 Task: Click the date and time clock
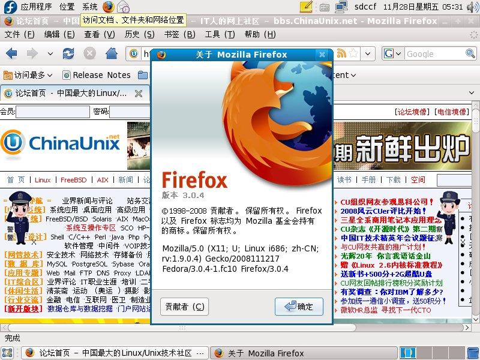(423, 7)
